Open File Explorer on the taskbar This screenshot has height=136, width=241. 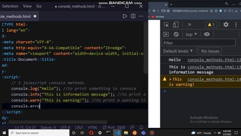pyautogui.click(x=126, y=133)
